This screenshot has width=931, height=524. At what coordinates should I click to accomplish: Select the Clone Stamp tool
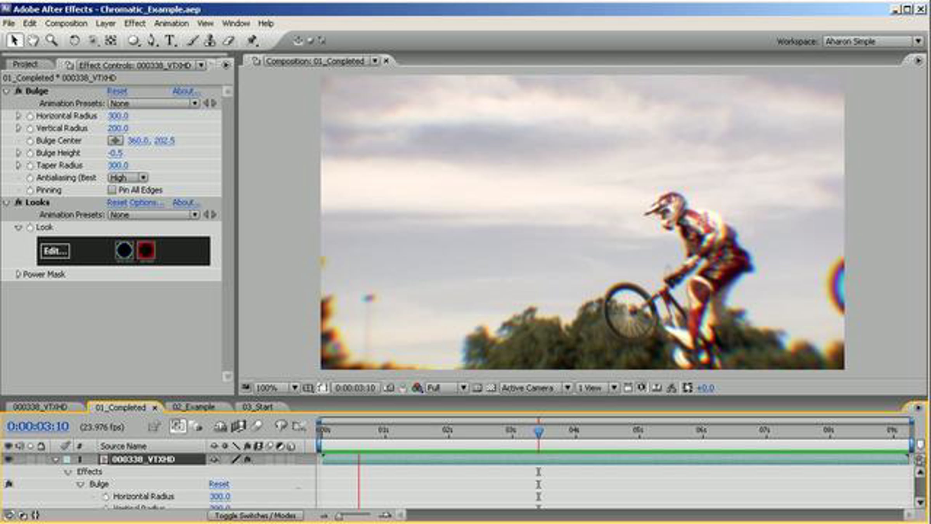click(x=210, y=40)
